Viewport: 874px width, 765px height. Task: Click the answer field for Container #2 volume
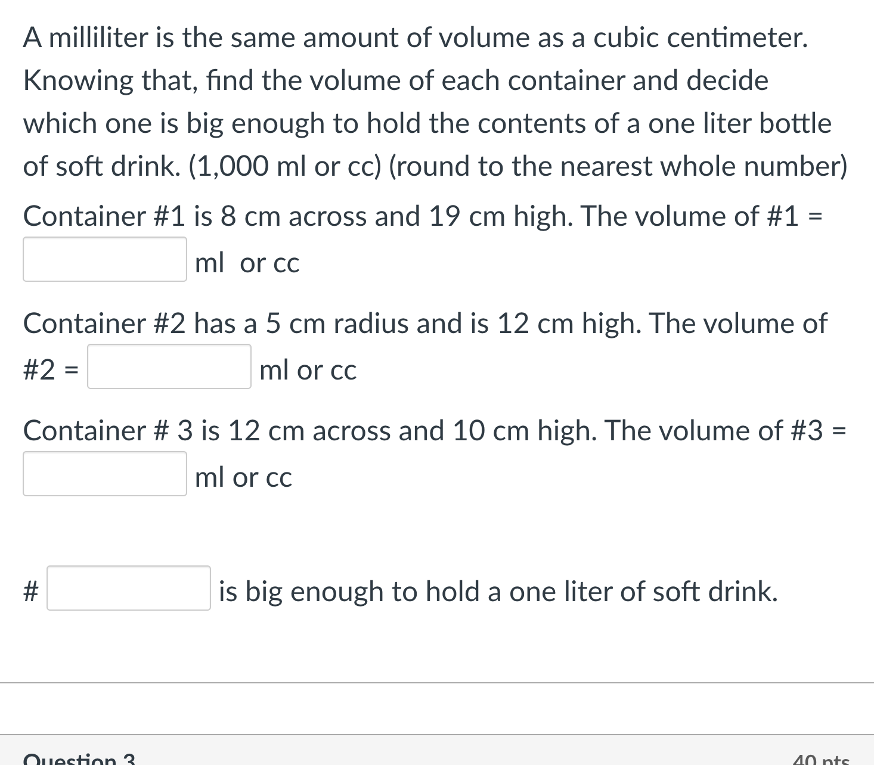(169, 367)
